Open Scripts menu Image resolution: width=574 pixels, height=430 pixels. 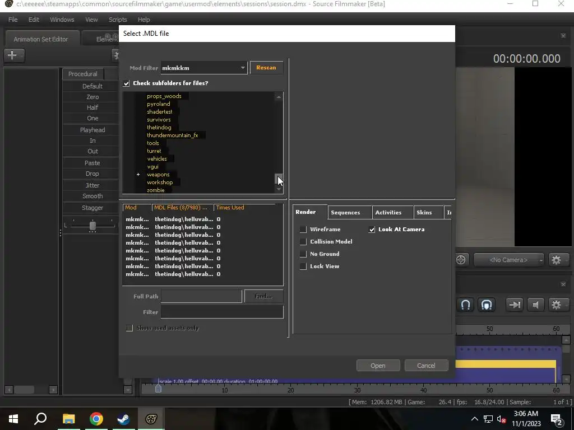pos(118,20)
